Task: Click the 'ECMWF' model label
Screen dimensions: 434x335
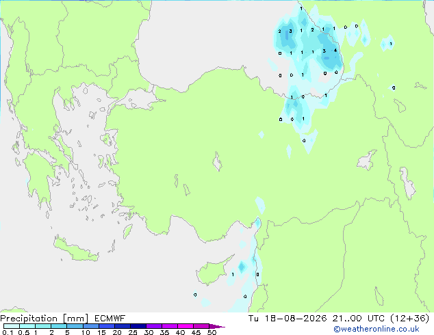Action: click(x=110, y=319)
